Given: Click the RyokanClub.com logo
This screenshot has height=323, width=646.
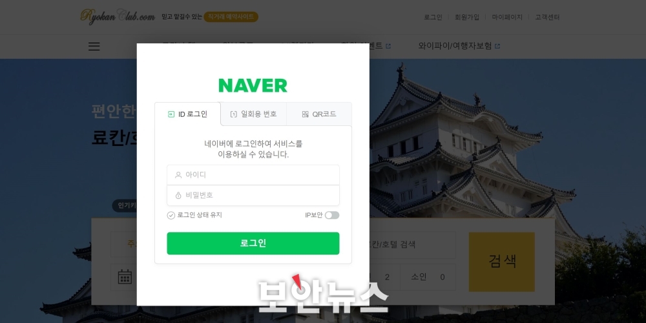Looking at the screenshot, I should [x=118, y=17].
